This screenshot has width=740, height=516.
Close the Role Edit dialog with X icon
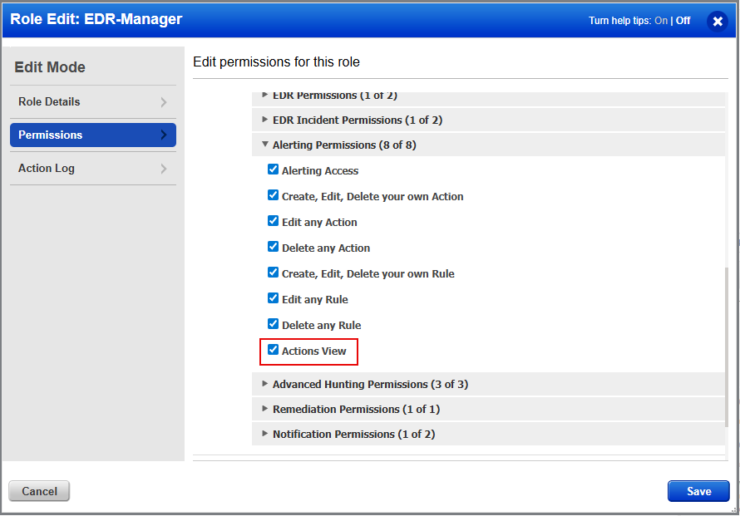pyautogui.click(x=718, y=22)
